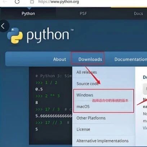The image size is (147, 147).
Task: Choose macOS from Downloads dropdown
Action: click(83, 107)
